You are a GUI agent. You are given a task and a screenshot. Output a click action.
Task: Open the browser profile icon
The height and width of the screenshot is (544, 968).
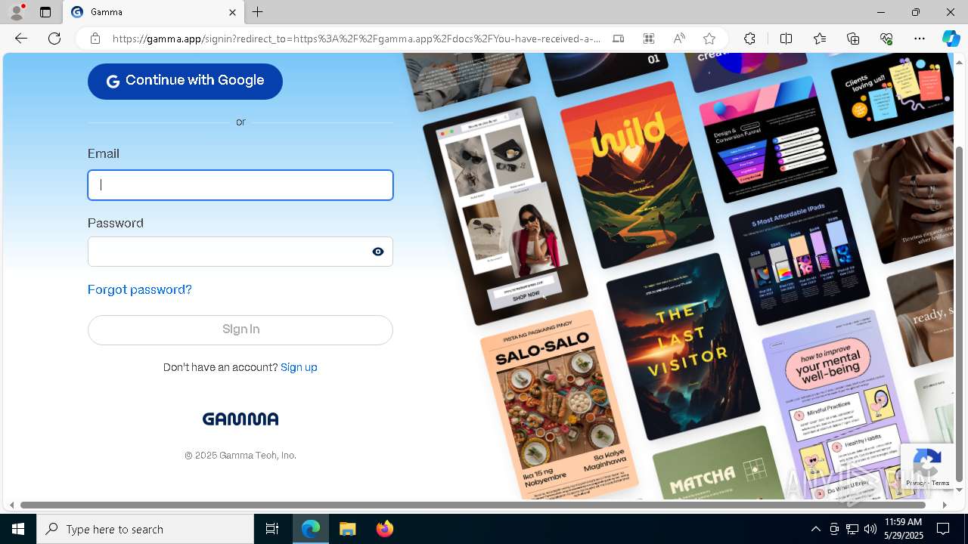pyautogui.click(x=17, y=12)
